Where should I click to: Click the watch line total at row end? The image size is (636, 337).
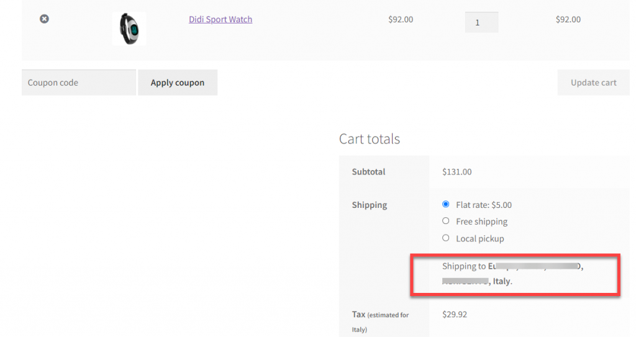[x=568, y=19]
